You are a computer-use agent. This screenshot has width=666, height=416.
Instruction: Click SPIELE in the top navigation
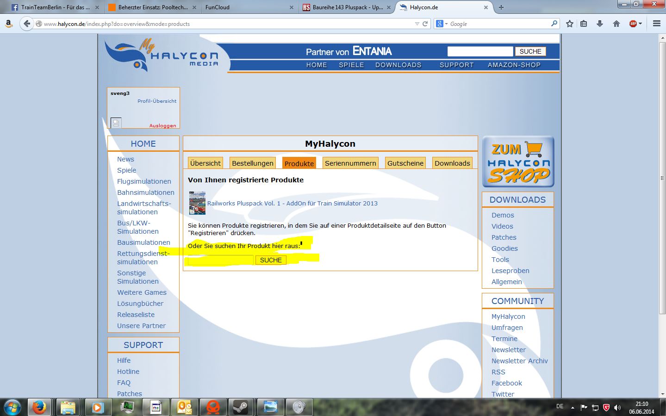coord(351,65)
